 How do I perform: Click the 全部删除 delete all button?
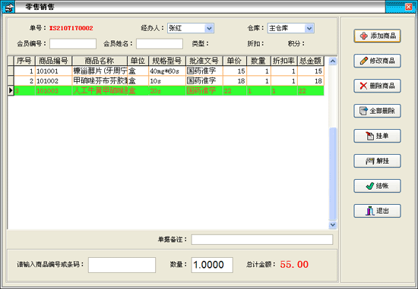coord(377,111)
